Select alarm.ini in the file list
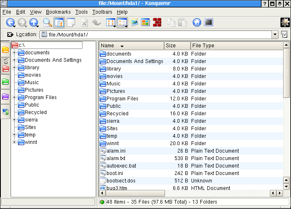Screen dimensions: 291x209 tap(112, 151)
